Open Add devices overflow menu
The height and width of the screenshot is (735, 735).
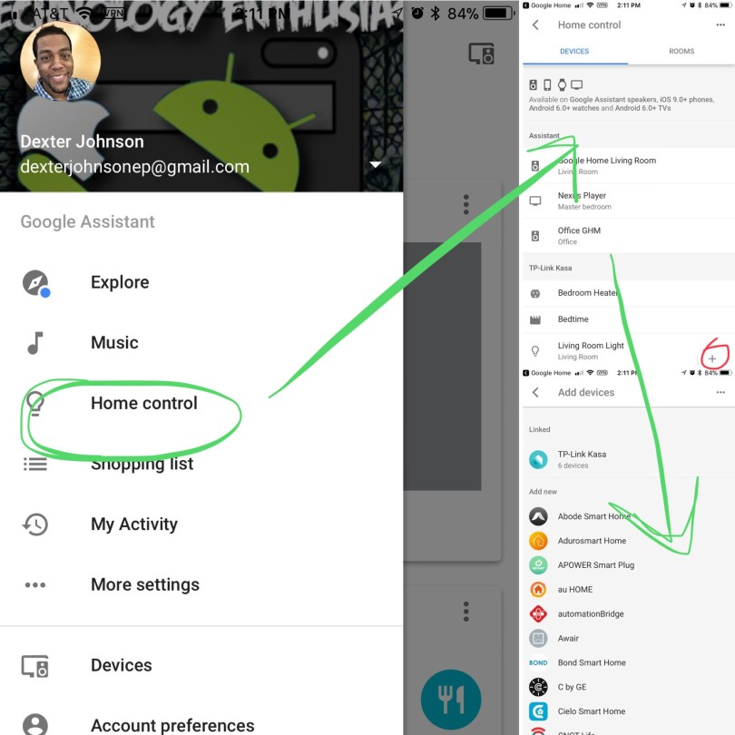point(720,393)
